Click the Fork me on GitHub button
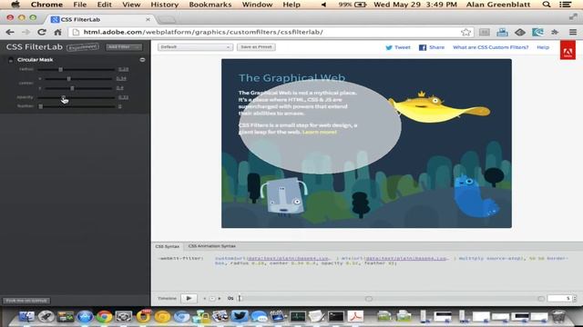Screen dimensions: 583x327 (x=26, y=301)
